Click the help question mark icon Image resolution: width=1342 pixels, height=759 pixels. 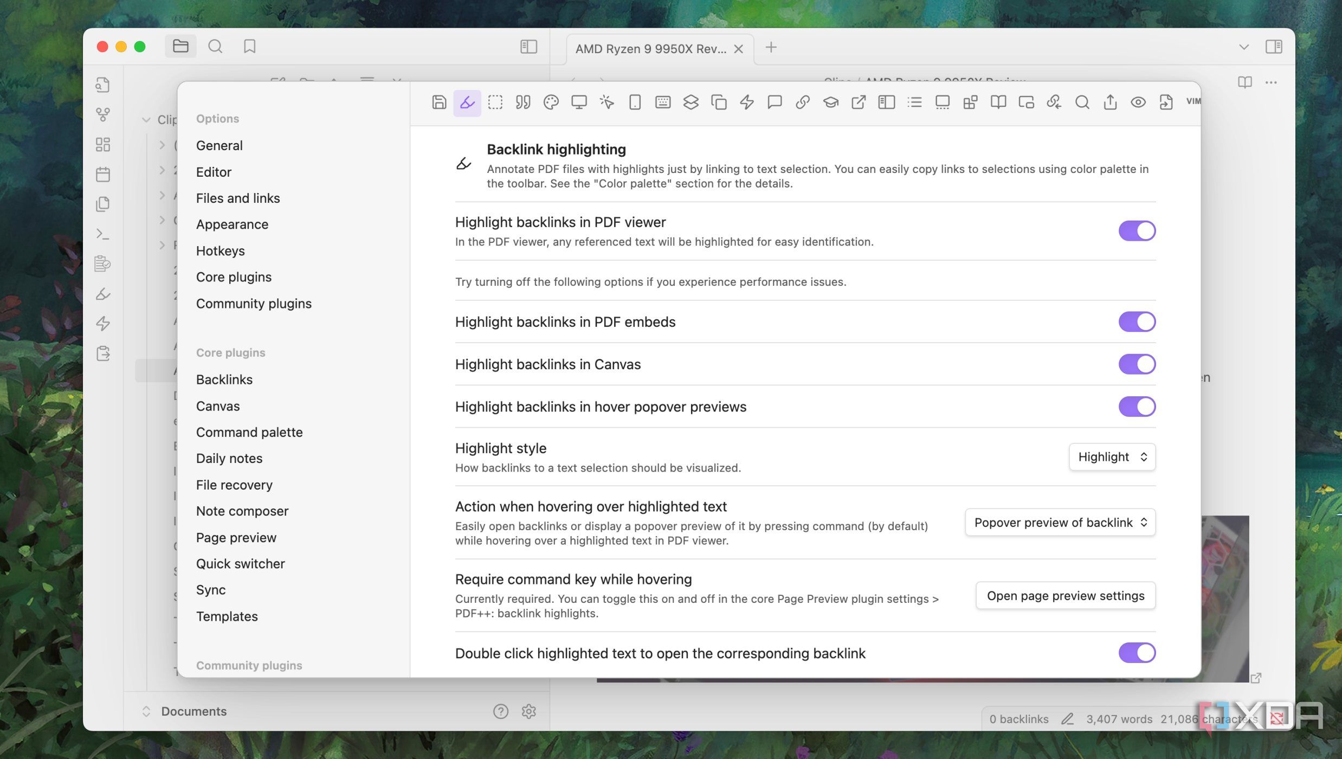pos(500,711)
